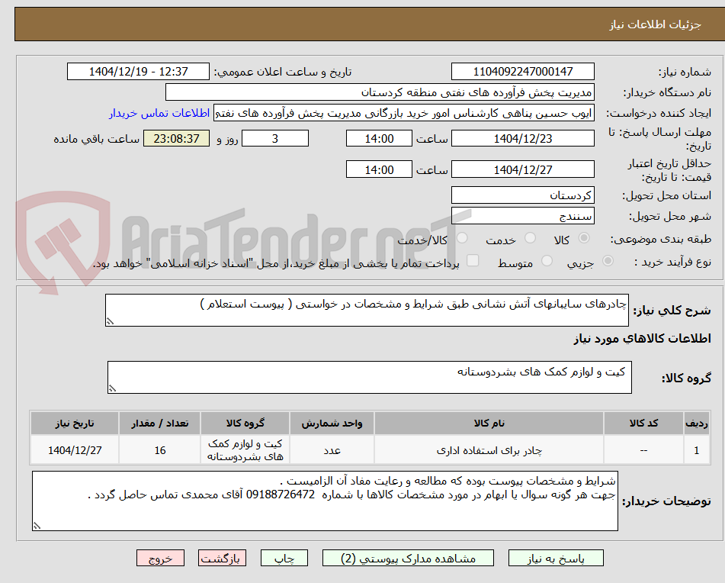
Task: Click price validity date 1404/12/27 field
Action: tap(522, 169)
